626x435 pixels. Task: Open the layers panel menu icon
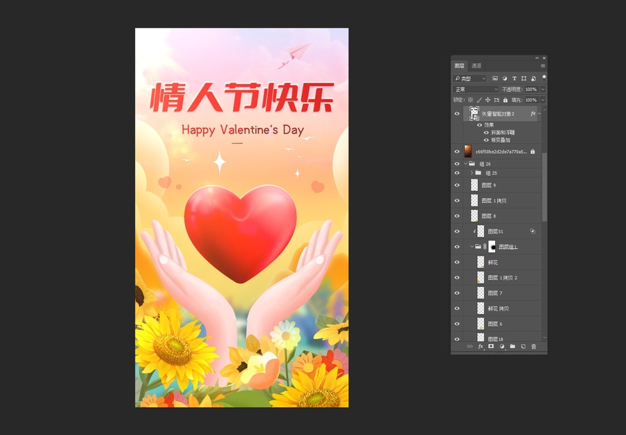543,66
